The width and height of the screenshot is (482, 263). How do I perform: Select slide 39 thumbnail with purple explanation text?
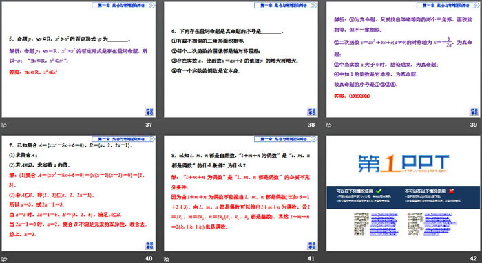(404, 59)
